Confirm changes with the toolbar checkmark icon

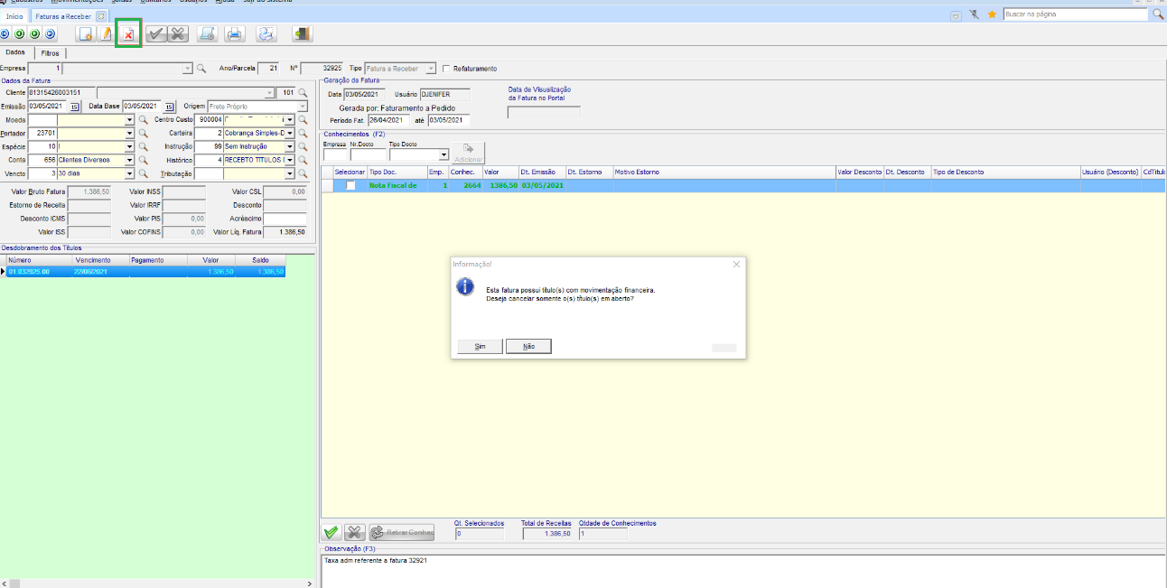click(156, 34)
